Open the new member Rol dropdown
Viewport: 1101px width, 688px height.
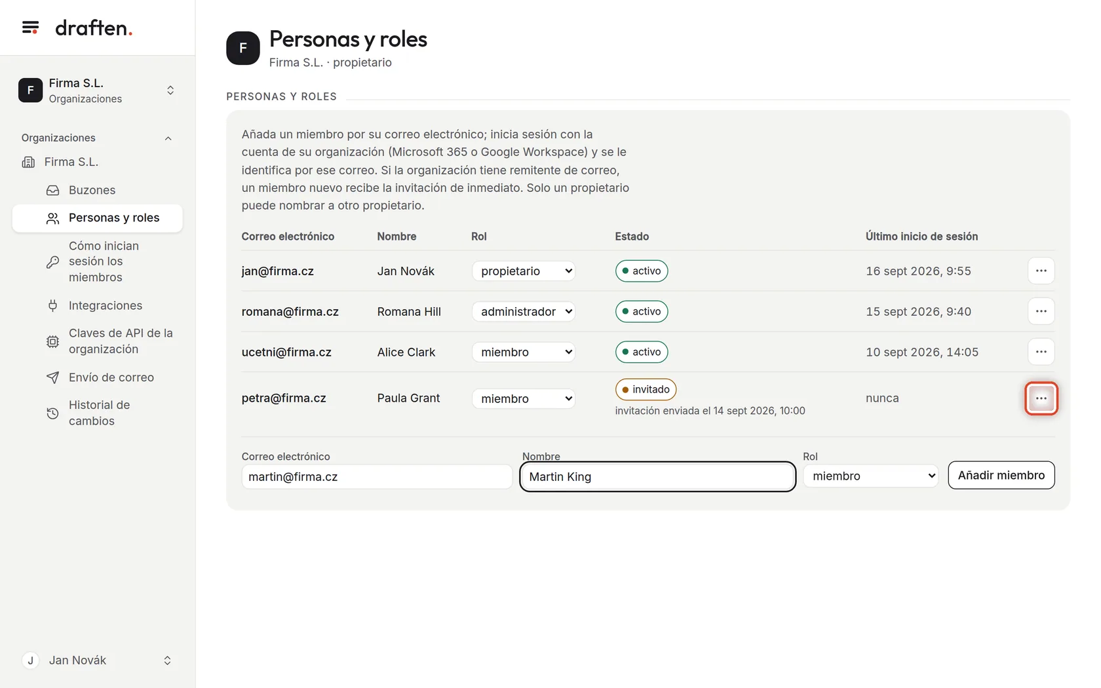[x=871, y=476]
